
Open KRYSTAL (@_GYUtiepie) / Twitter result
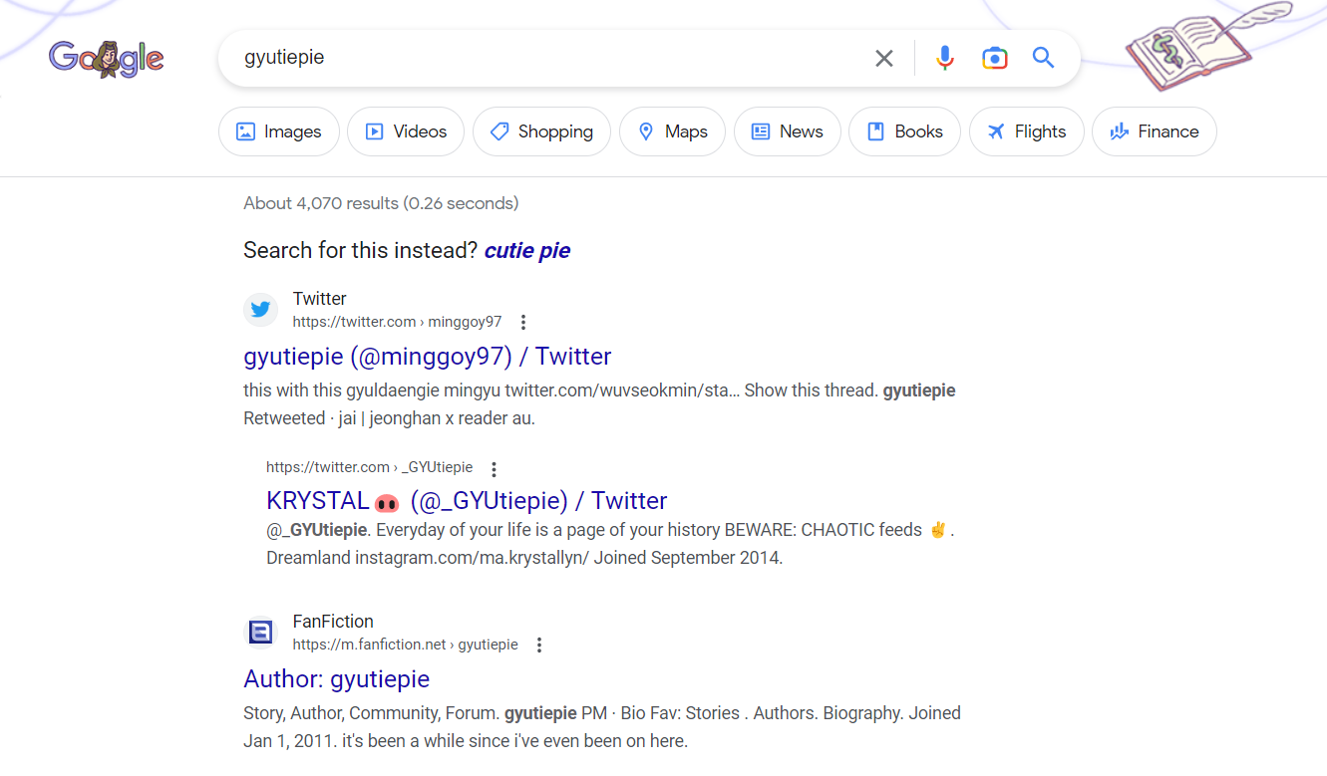pos(467,501)
